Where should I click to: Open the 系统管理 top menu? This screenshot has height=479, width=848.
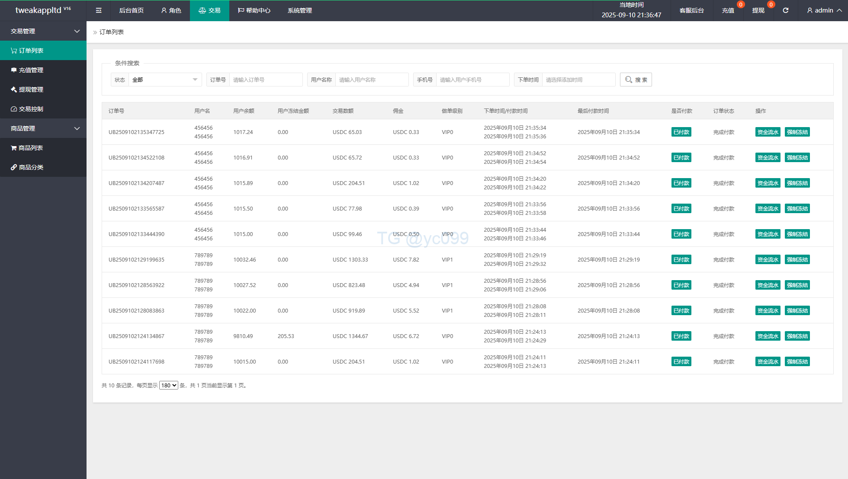coord(299,10)
